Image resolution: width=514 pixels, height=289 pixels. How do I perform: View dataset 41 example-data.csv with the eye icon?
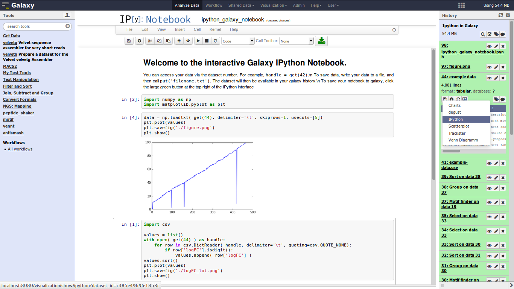tap(490, 163)
